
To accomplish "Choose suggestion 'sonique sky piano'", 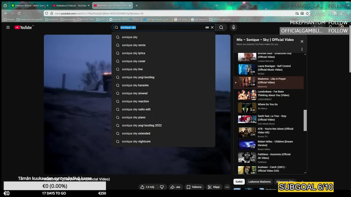I will 163,117.
